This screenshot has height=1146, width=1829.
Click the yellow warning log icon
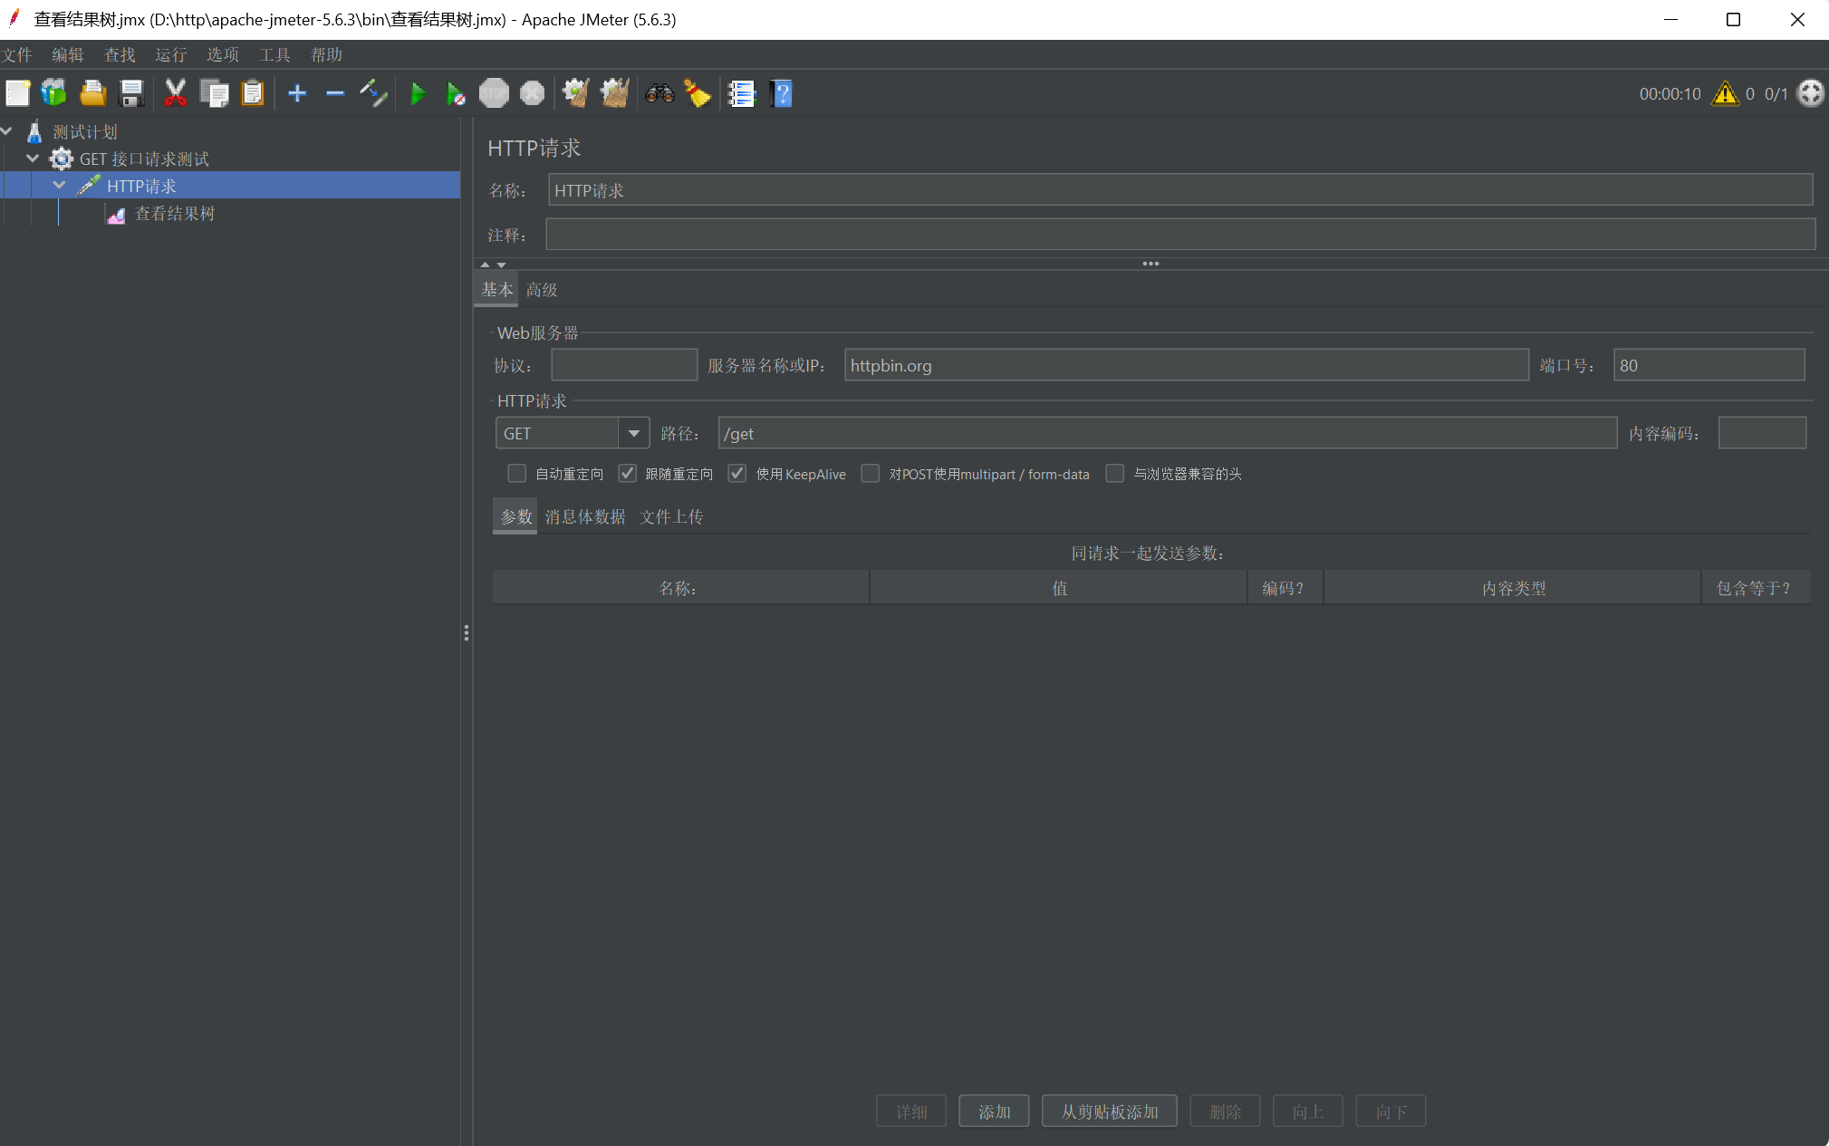click(x=1725, y=93)
